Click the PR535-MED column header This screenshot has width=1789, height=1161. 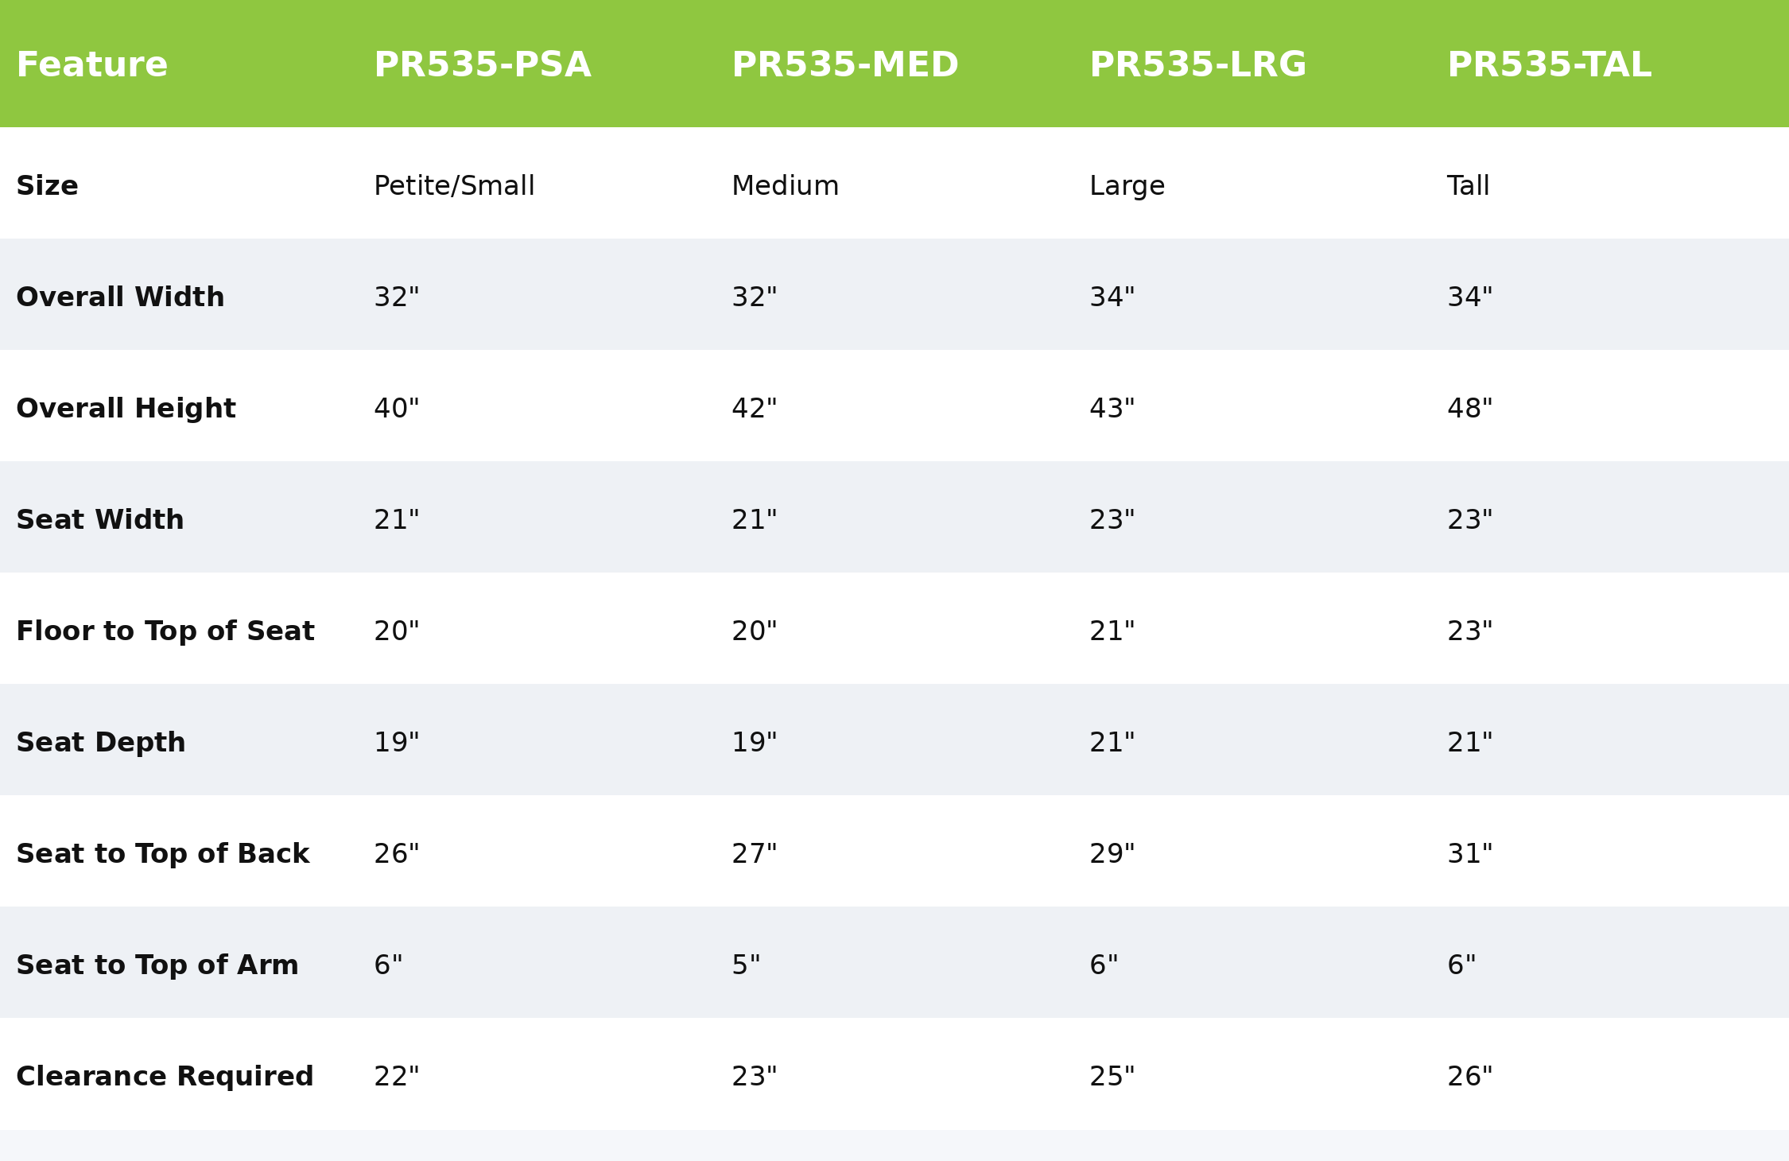[844, 65]
